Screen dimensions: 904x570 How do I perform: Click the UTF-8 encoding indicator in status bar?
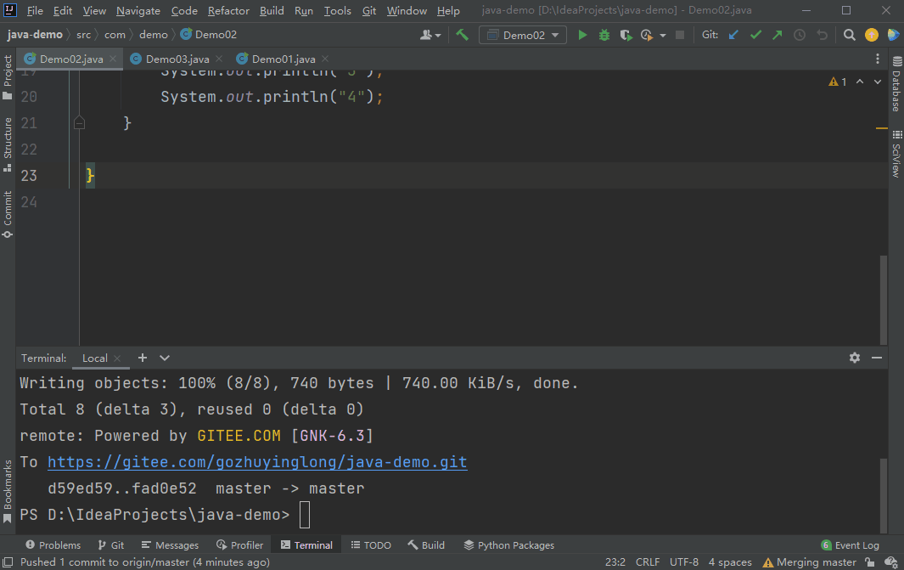(x=683, y=562)
